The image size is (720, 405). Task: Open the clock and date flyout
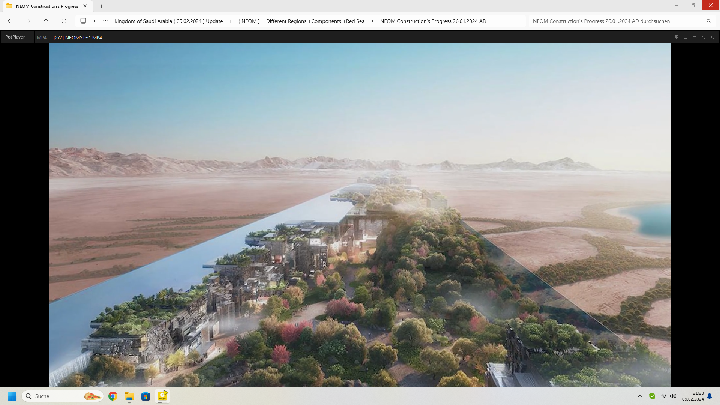click(x=693, y=396)
